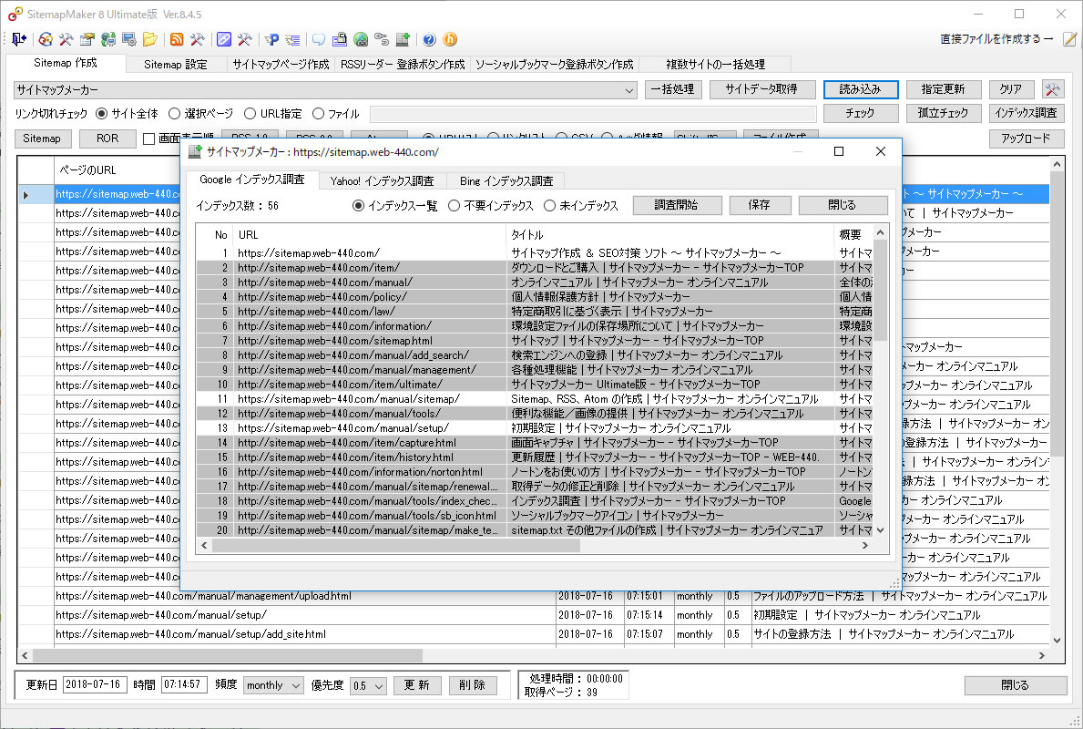Switch to the Bing インデックス調査 tab
Viewport: 1083px width, 729px height.
[x=506, y=181]
